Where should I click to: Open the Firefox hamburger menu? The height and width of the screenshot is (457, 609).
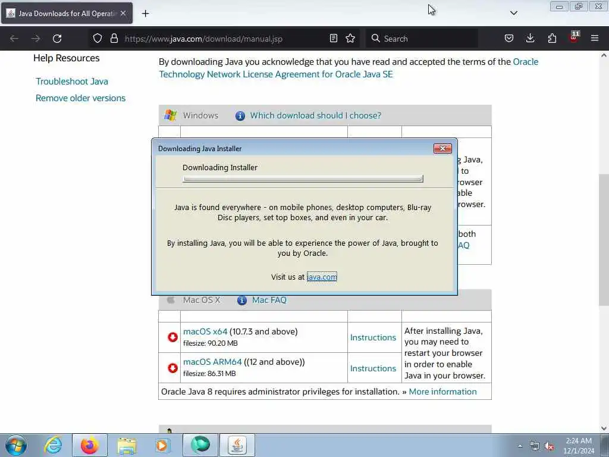point(595,39)
